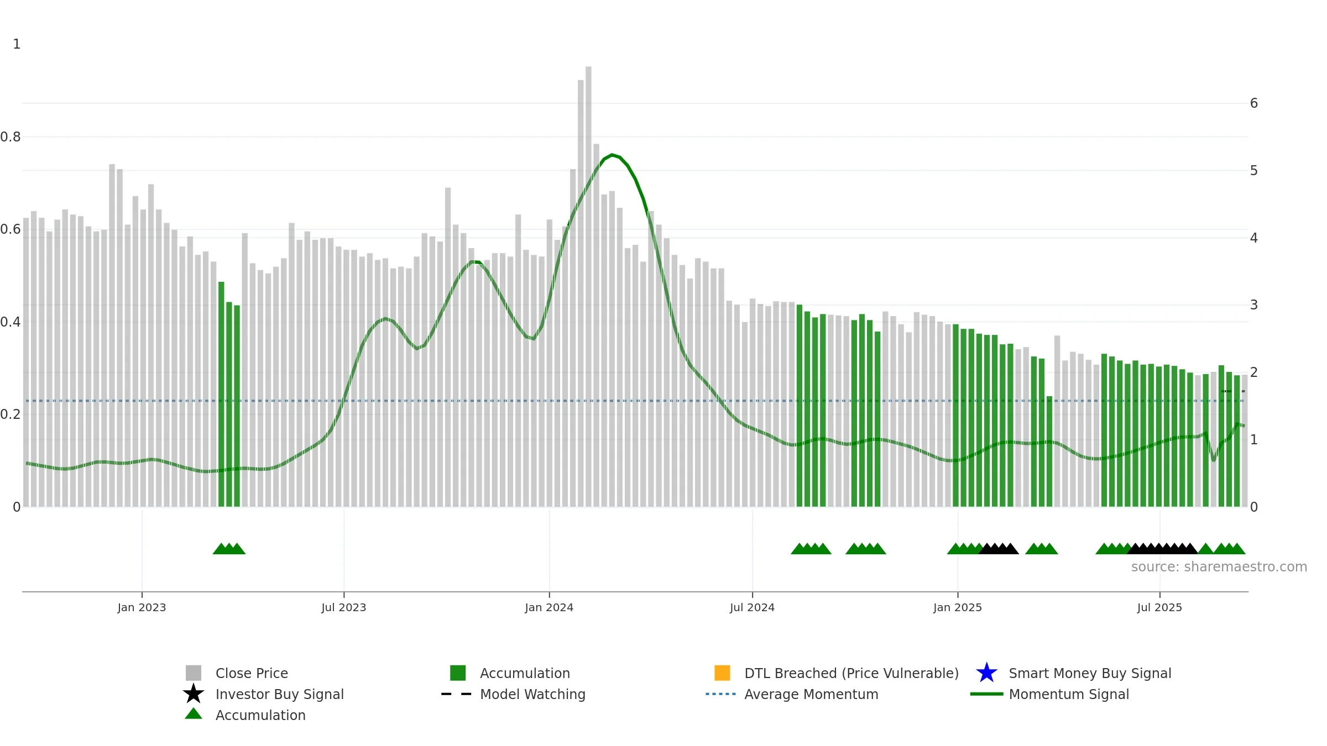The width and height of the screenshot is (1327, 746).
Task: Toggle the Smart Money Buy Signal label
Action: click(x=1090, y=673)
